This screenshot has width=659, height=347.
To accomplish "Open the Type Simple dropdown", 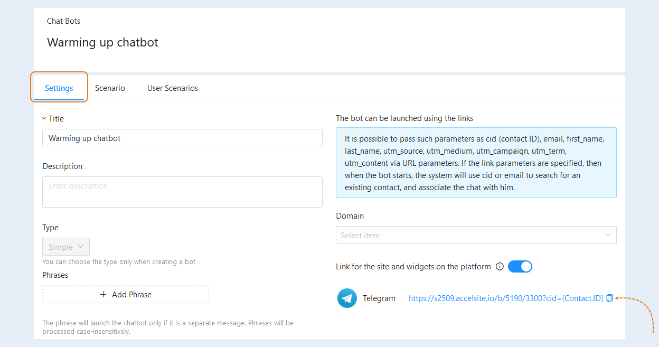I will point(66,247).
